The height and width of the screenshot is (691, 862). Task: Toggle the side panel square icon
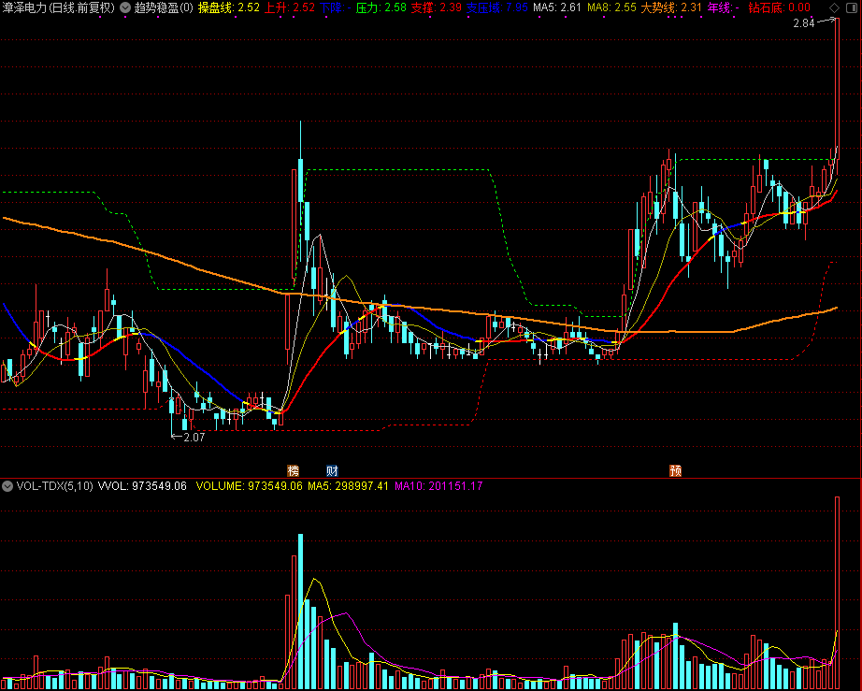[x=852, y=7]
